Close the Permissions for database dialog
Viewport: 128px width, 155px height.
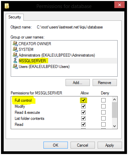point(119,5)
